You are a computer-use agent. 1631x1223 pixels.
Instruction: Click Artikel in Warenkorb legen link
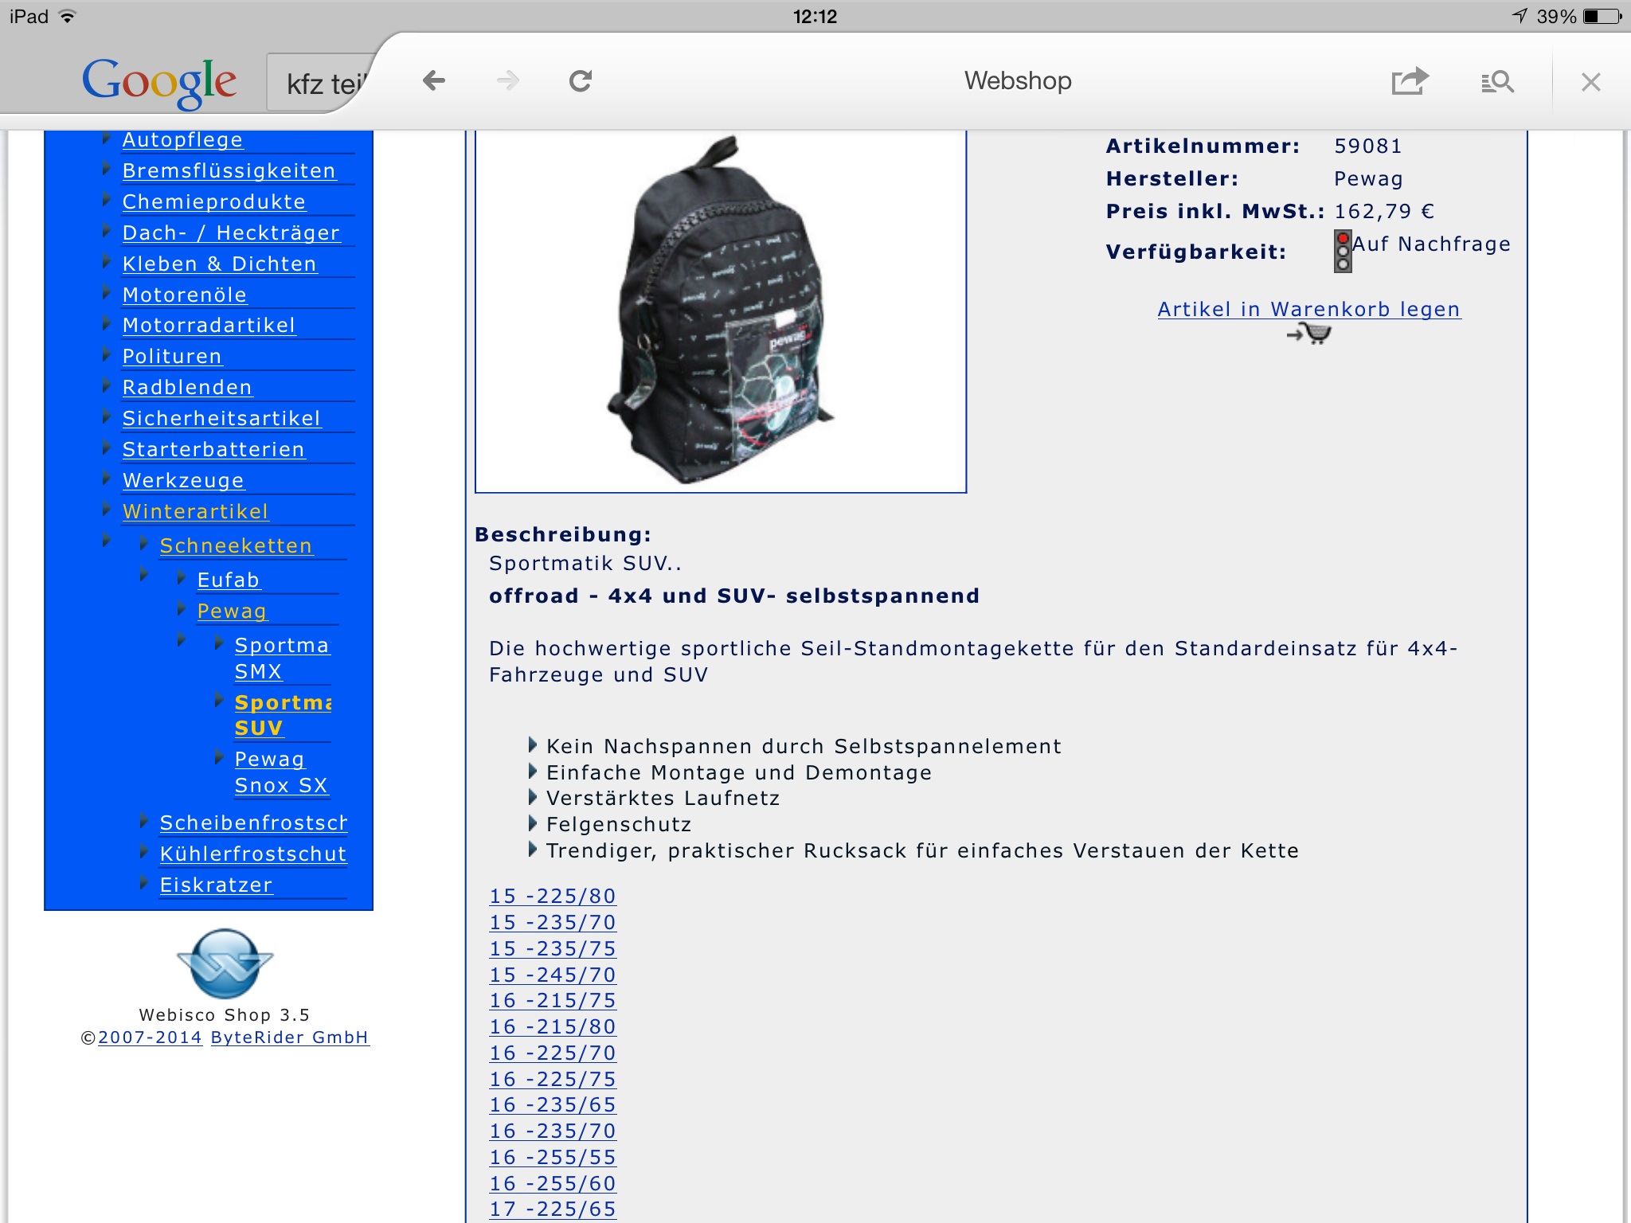tap(1309, 309)
